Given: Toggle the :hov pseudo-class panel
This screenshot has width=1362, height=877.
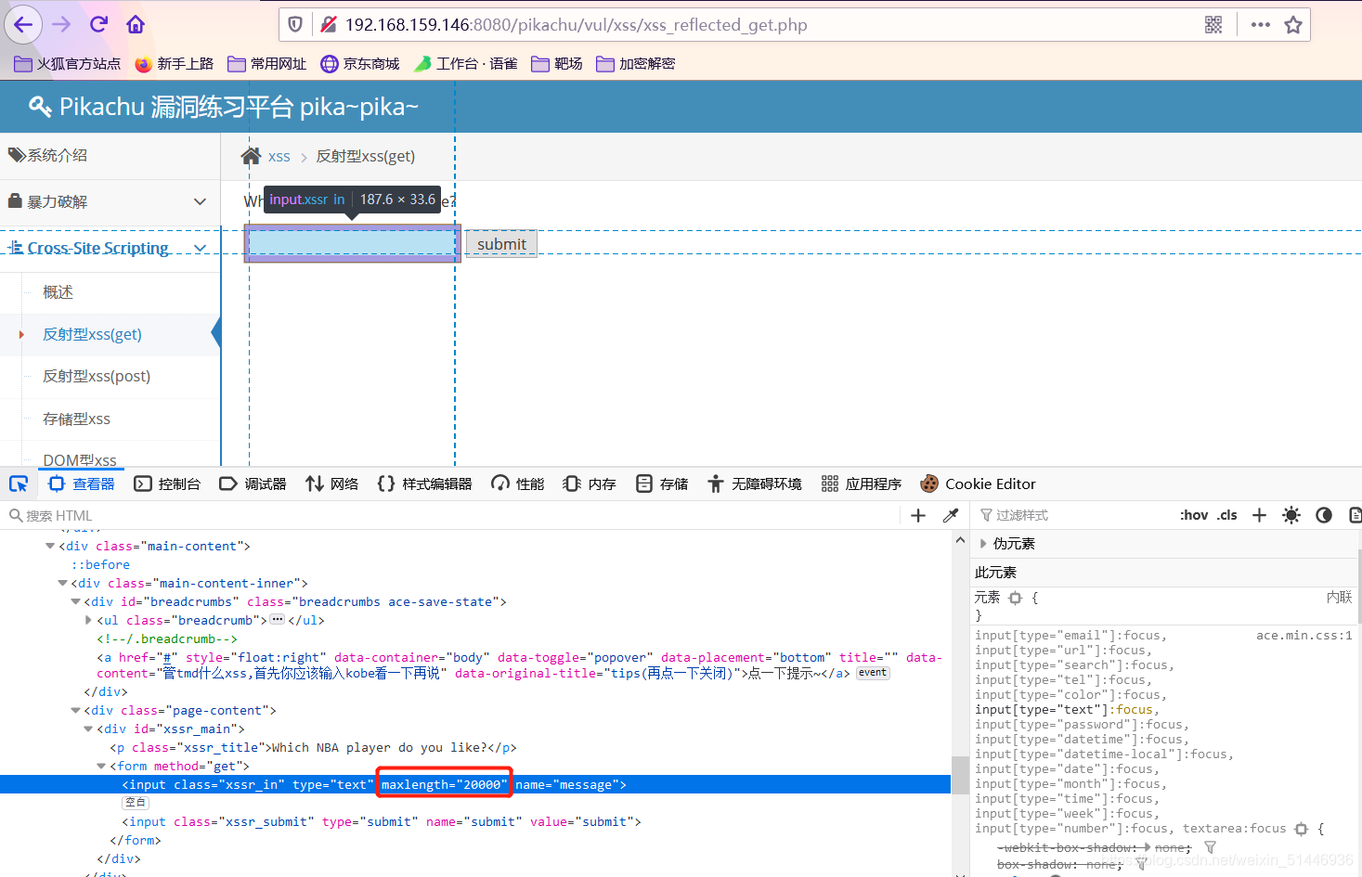Looking at the screenshot, I should [1194, 515].
